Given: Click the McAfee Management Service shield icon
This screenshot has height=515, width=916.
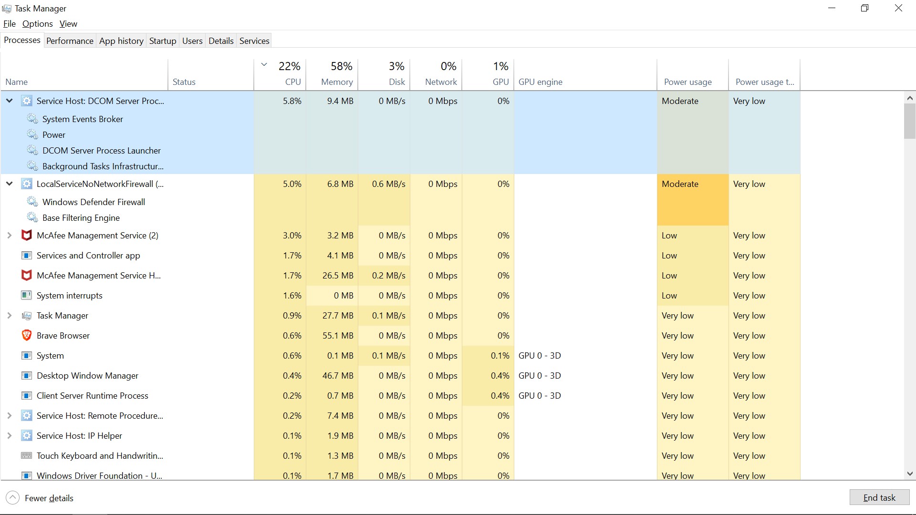Looking at the screenshot, I should tap(26, 235).
